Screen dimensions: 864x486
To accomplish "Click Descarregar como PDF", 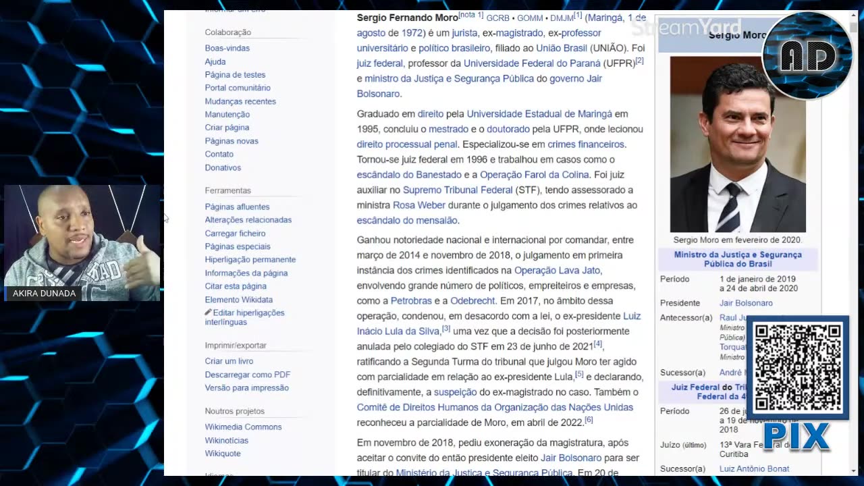I will (x=248, y=375).
